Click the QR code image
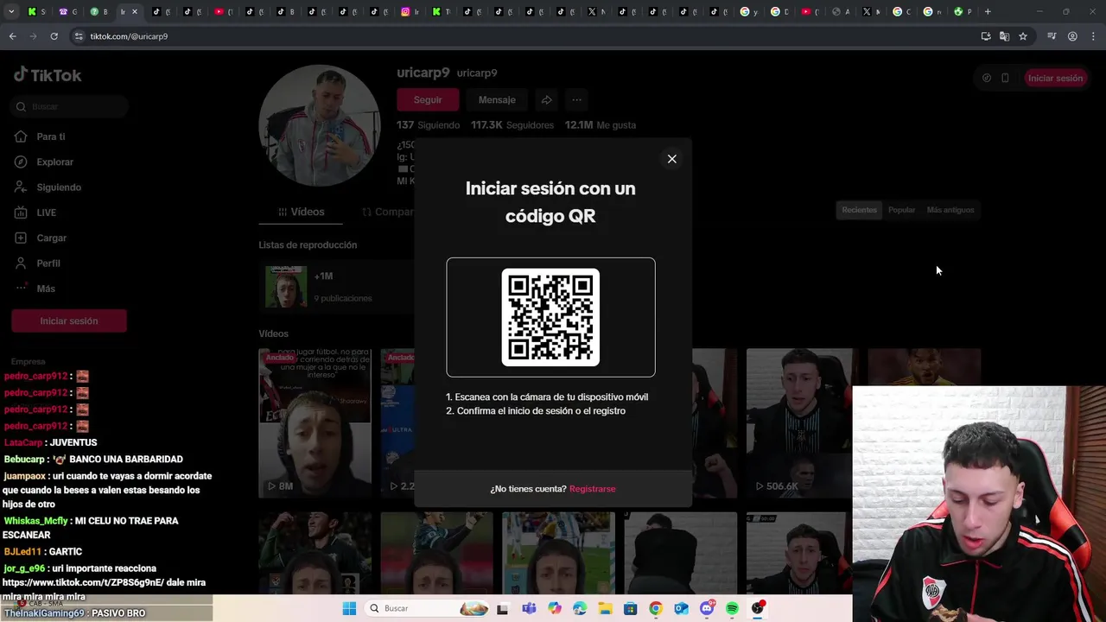Screen dimensions: 1106x622 [x=550, y=317]
